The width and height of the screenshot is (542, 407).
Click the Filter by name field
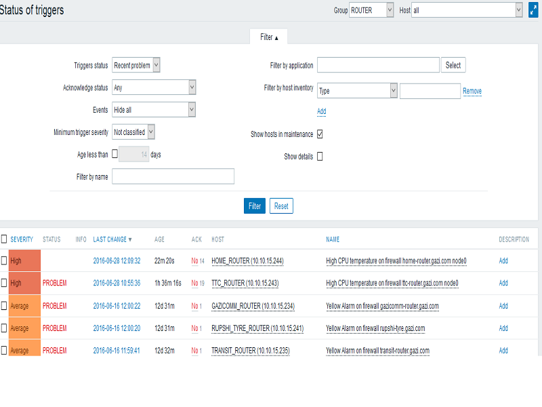coord(173,176)
